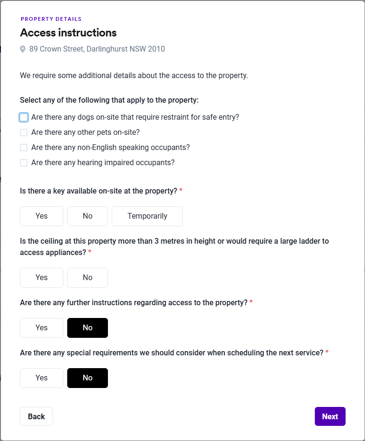Go back using the Back button
Viewport: 365px width, 441px height.
(36, 416)
